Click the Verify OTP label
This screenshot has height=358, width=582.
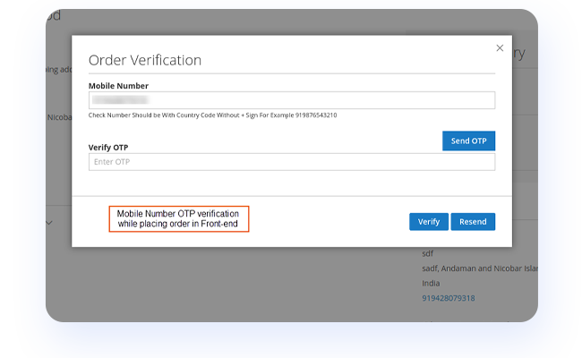[110, 147]
